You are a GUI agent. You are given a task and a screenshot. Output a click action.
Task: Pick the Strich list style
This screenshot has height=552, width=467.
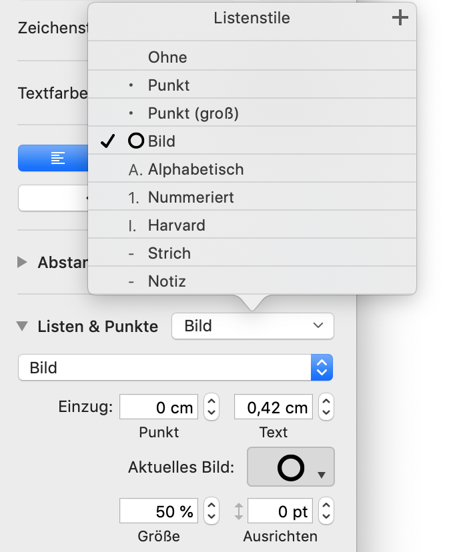pyautogui.click(x=169, y=253)
